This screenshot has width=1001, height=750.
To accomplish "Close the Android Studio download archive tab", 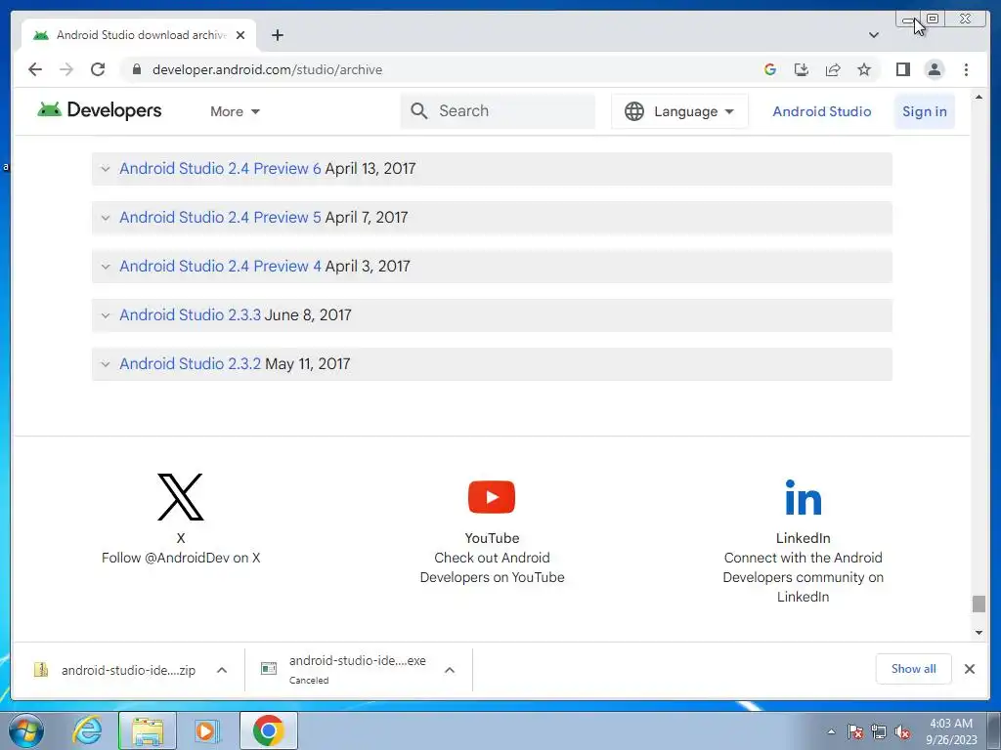I will [240, 35].
